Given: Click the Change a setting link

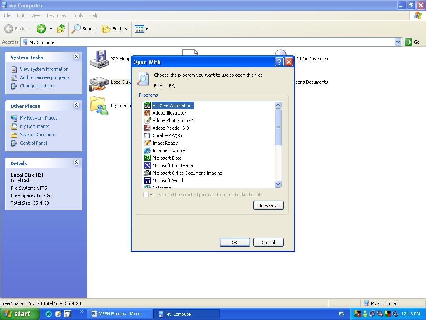Looking at the screenshot, I should tap(37, 86).
